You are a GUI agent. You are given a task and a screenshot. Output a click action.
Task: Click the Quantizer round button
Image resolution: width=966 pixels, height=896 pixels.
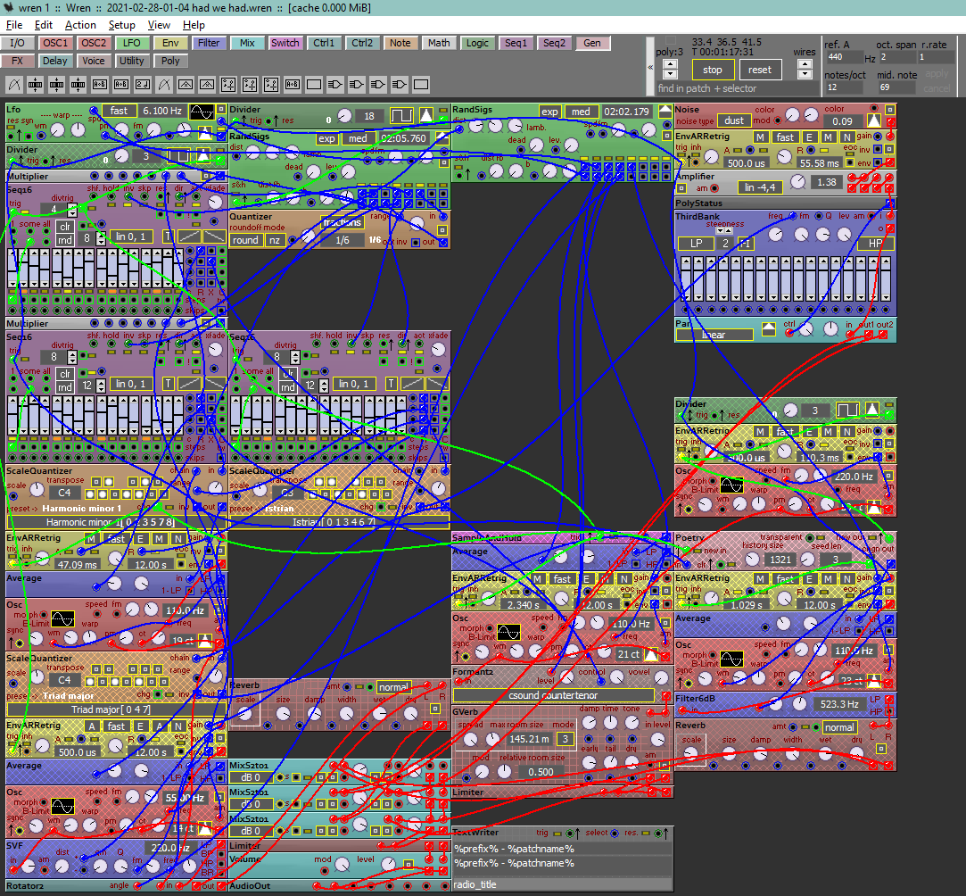[245, 240]
